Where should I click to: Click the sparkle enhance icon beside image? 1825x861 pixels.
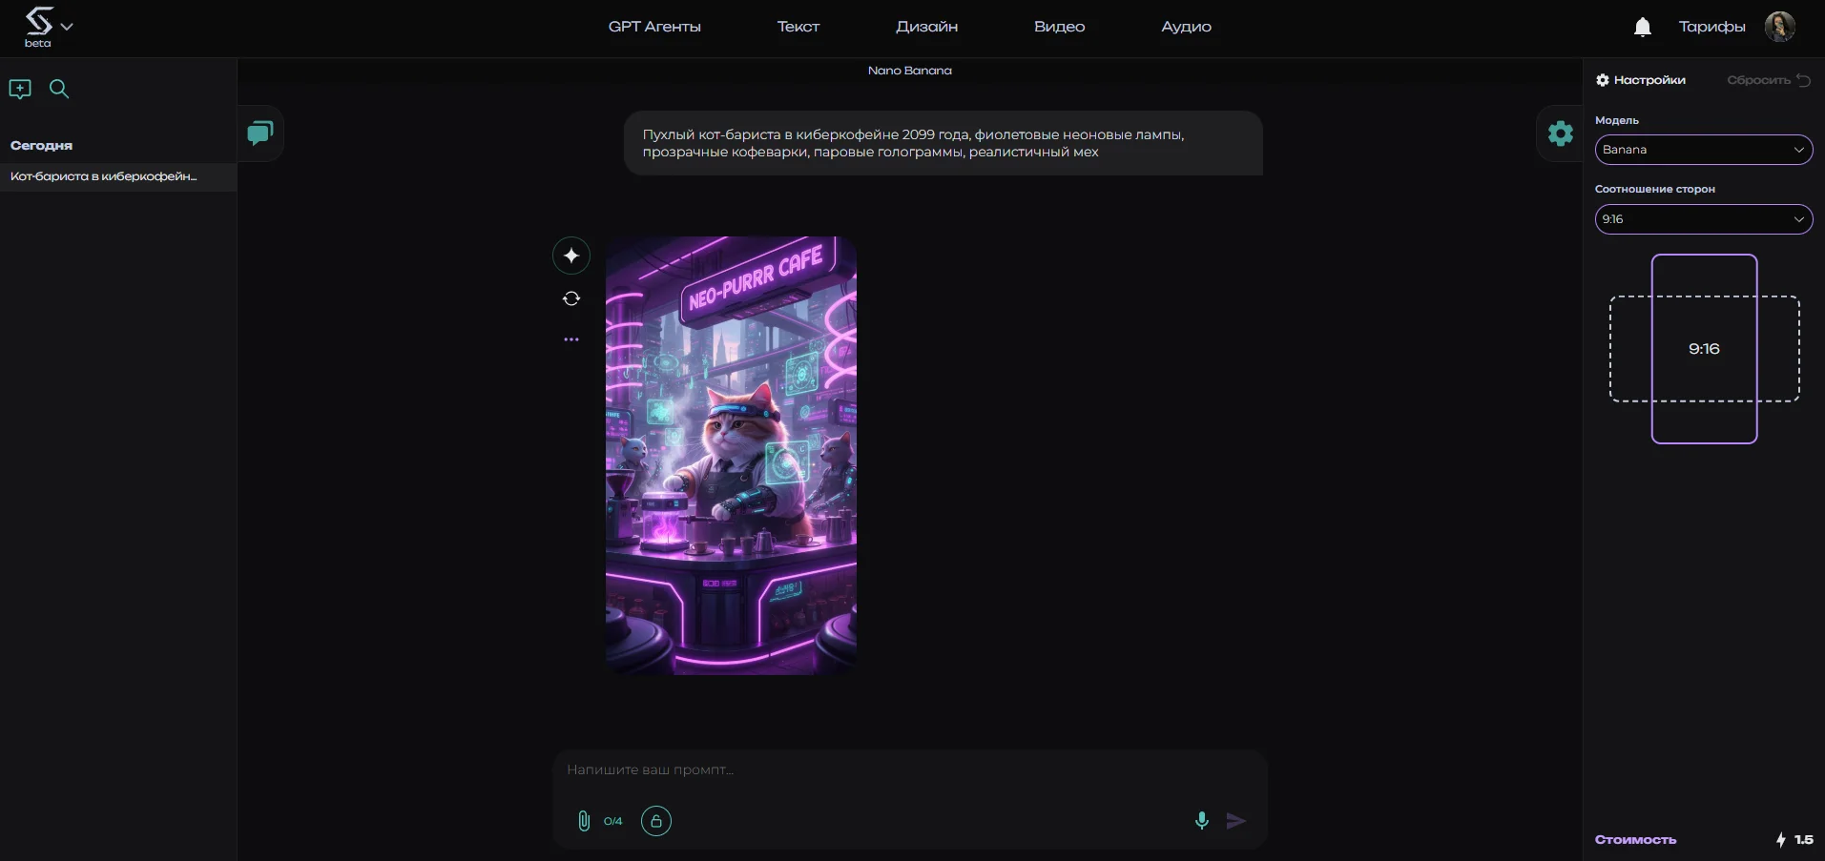click(x=571, y=256)
